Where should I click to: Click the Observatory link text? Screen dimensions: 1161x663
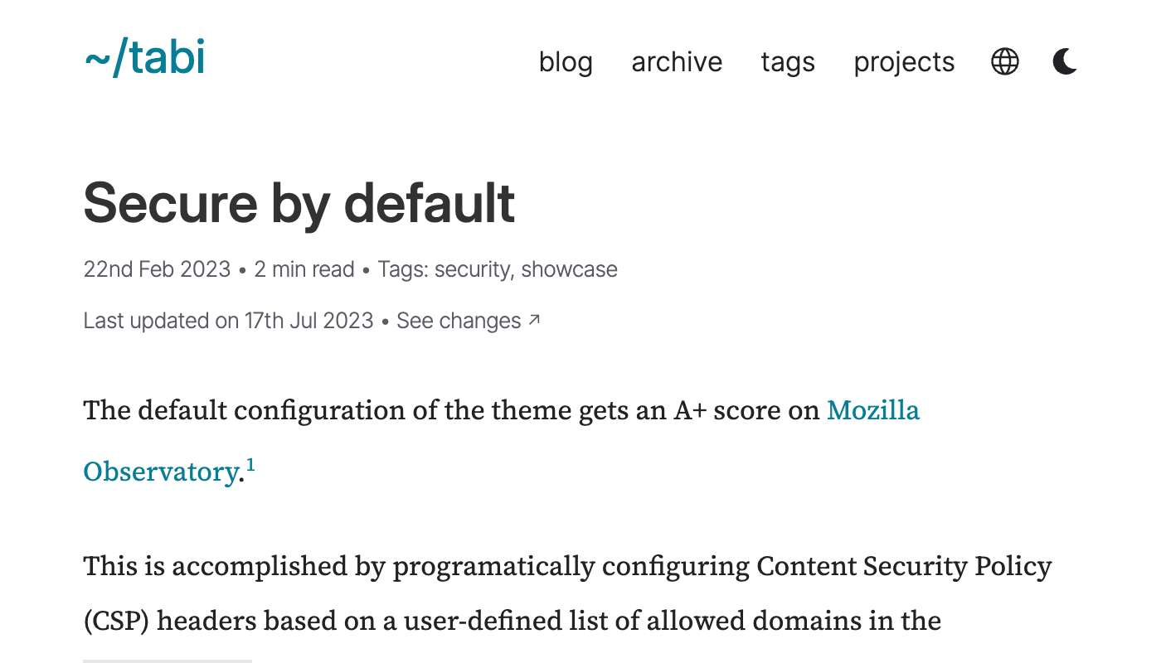pyautogui.click(x=160, y=472)
